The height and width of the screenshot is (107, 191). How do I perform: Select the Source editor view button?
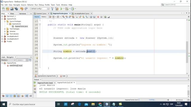click(37, 17)
